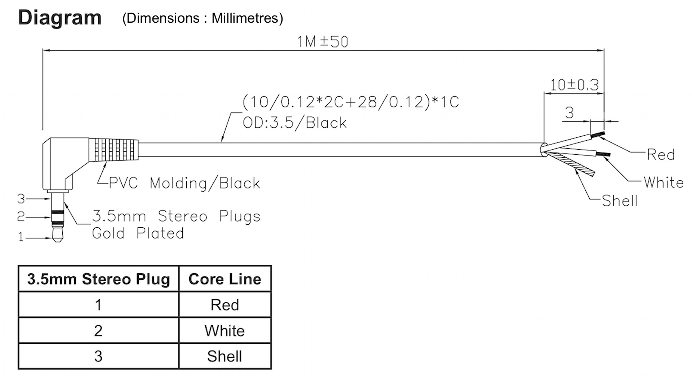This screenshot has height=383, width=692.
Task: Click the 10±0.3 strip length dimension
Action: tap(575, 85)
